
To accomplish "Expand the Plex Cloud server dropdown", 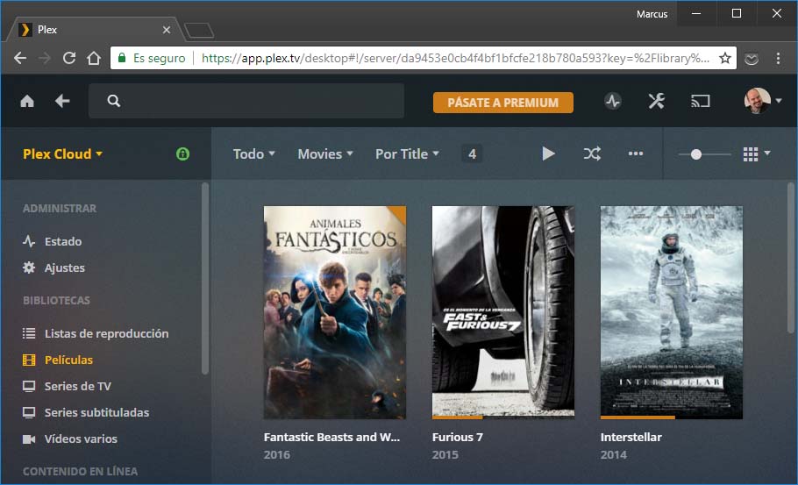I will pyautogui.click(x=62, y=153).
